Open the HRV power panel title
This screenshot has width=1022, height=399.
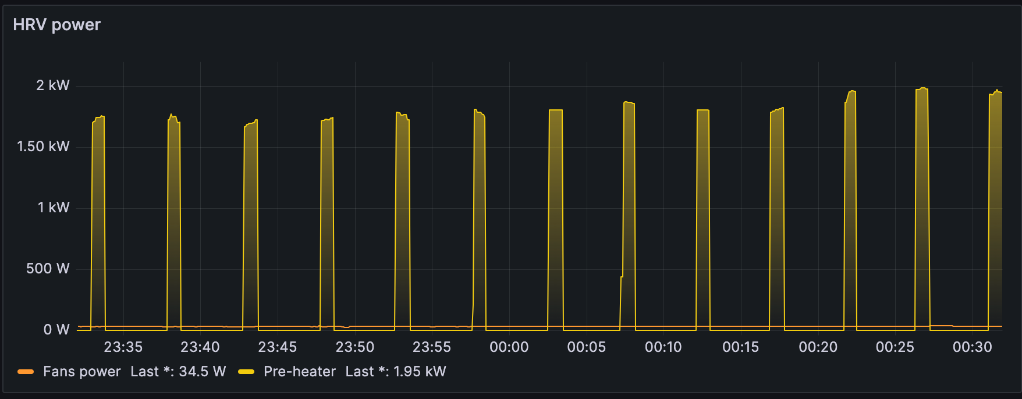point(56,24)
